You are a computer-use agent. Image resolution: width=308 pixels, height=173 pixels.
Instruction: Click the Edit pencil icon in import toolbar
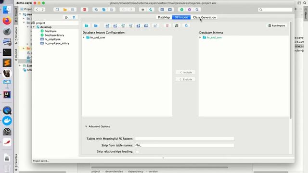click(155, 25)
